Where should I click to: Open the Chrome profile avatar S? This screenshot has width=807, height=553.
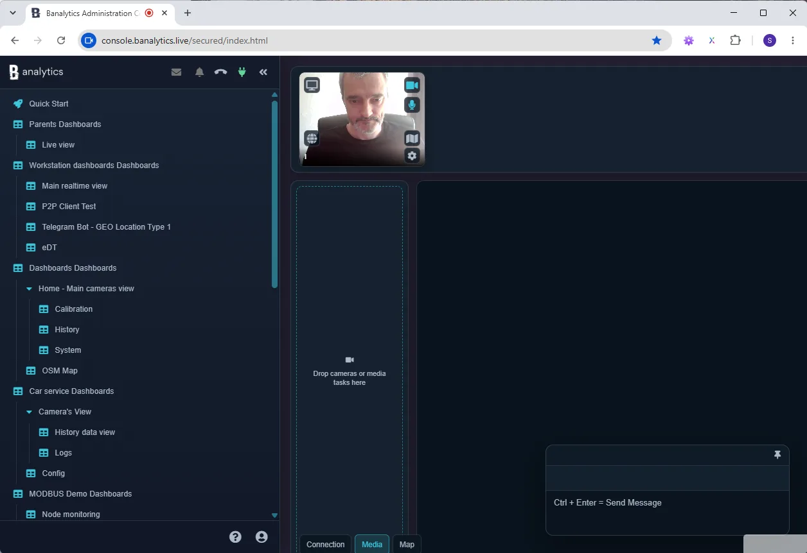770,40
